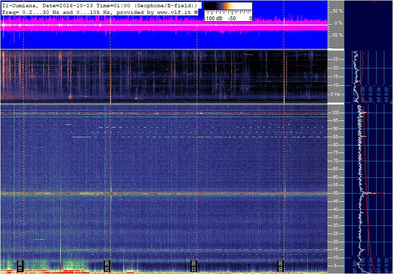Click the 'I1-Cumiana, Date=2026-10-23' header line
Image resolution: width=393 pixels, height=274 pixels.
99,5
